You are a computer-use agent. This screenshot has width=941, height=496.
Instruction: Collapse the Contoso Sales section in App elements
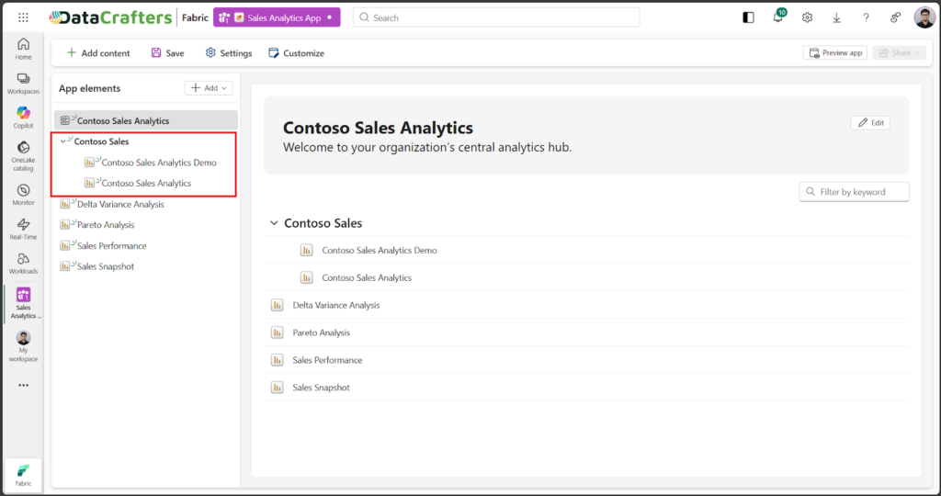coord(62,141)
